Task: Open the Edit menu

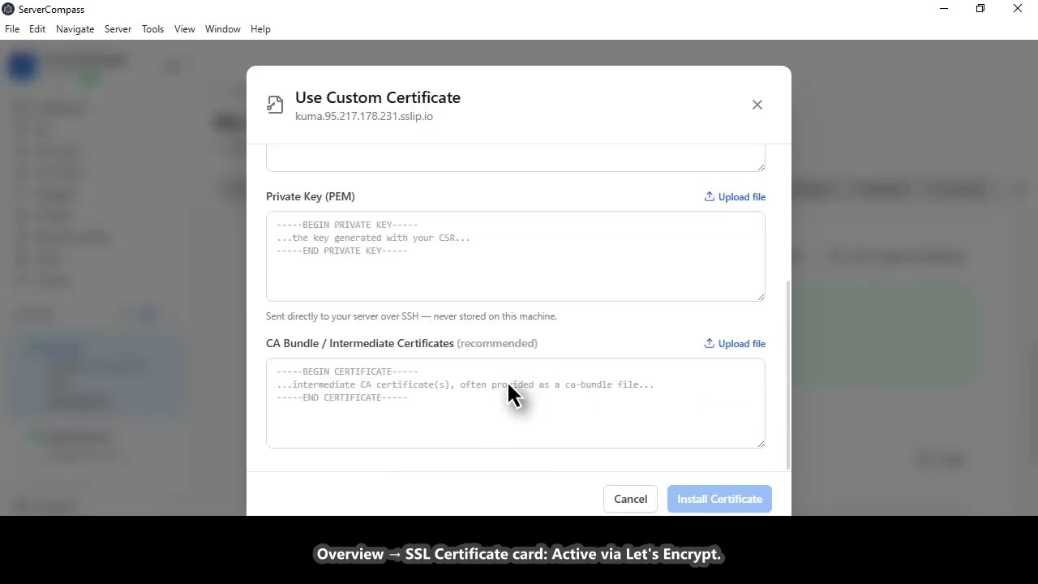Action: tap(37, 29)
